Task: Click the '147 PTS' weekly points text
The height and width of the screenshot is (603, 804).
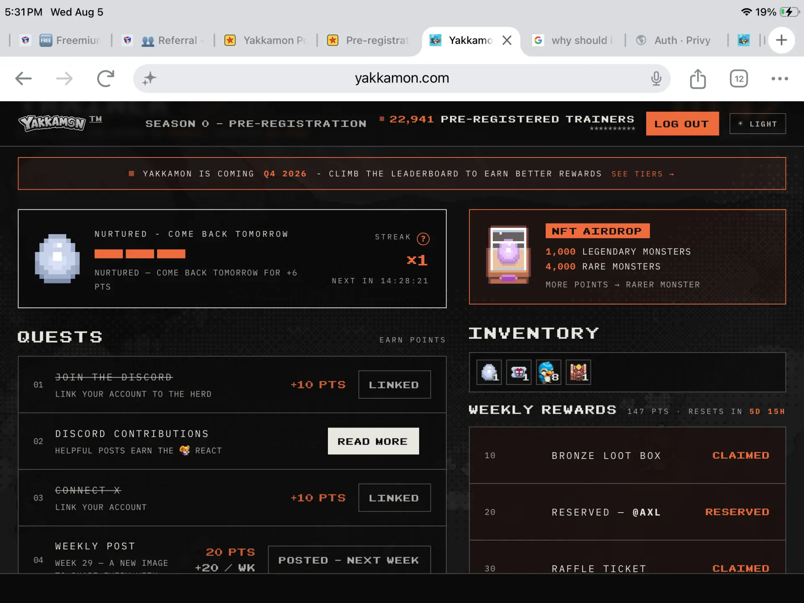Action: 648,411
